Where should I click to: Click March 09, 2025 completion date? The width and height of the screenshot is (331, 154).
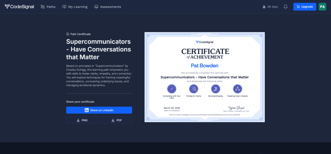(x=172, y=108)
